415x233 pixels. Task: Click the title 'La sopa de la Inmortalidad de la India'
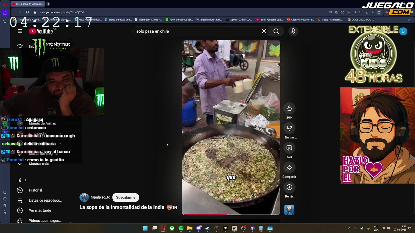pyautogui.click(x=122, y=207)
